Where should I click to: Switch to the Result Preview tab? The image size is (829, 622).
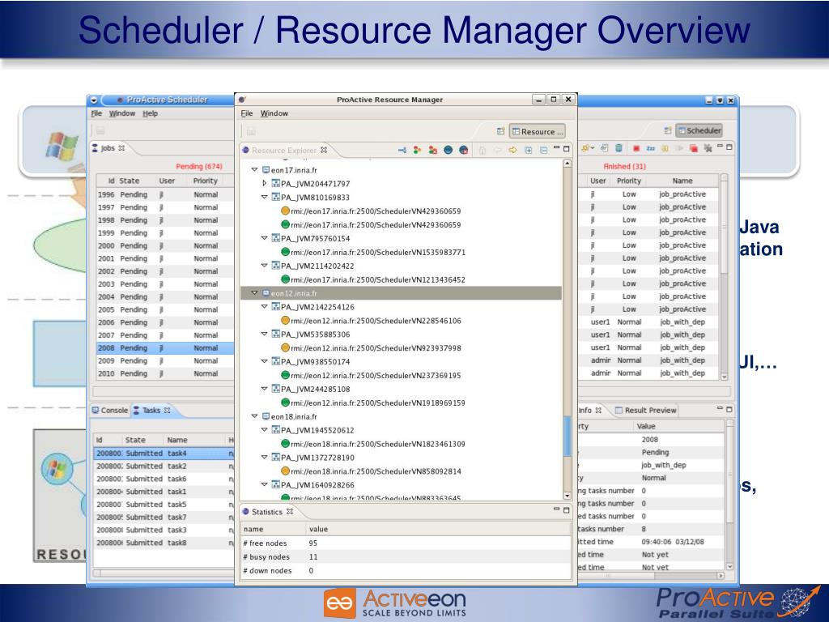[645, 410]
